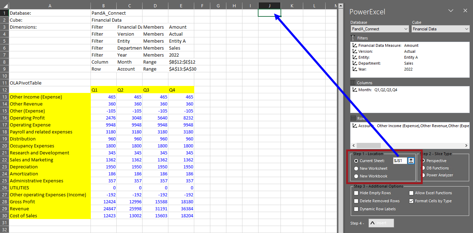The image size is (473, 233).
Task: Close the PowerExcel task pane
Action: pos(465,11)
